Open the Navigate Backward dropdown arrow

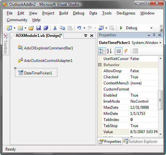point(106,28)
